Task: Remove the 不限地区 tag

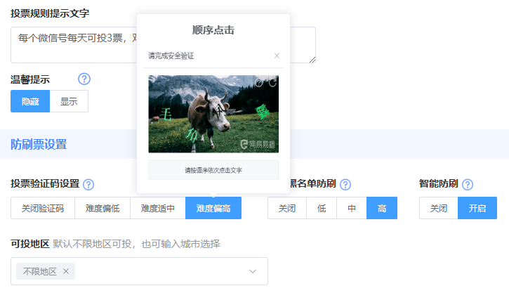Action: [66, 271]
